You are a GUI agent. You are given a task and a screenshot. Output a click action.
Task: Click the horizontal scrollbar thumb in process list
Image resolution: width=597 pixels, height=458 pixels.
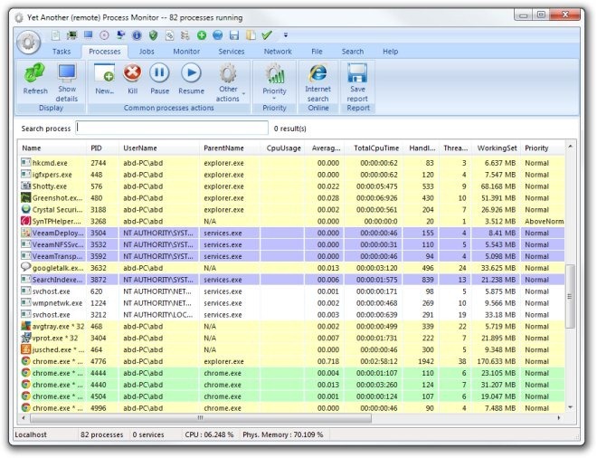click(201, 418)
